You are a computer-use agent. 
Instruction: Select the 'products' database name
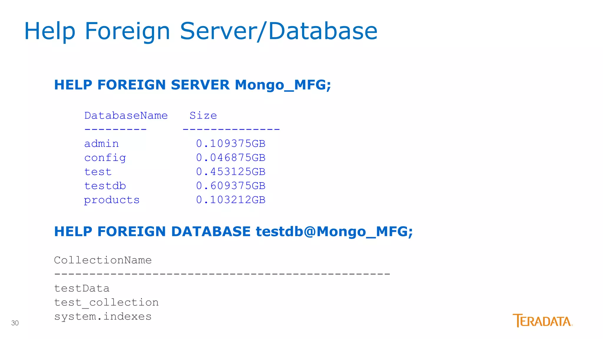click(x=112, y=200)
